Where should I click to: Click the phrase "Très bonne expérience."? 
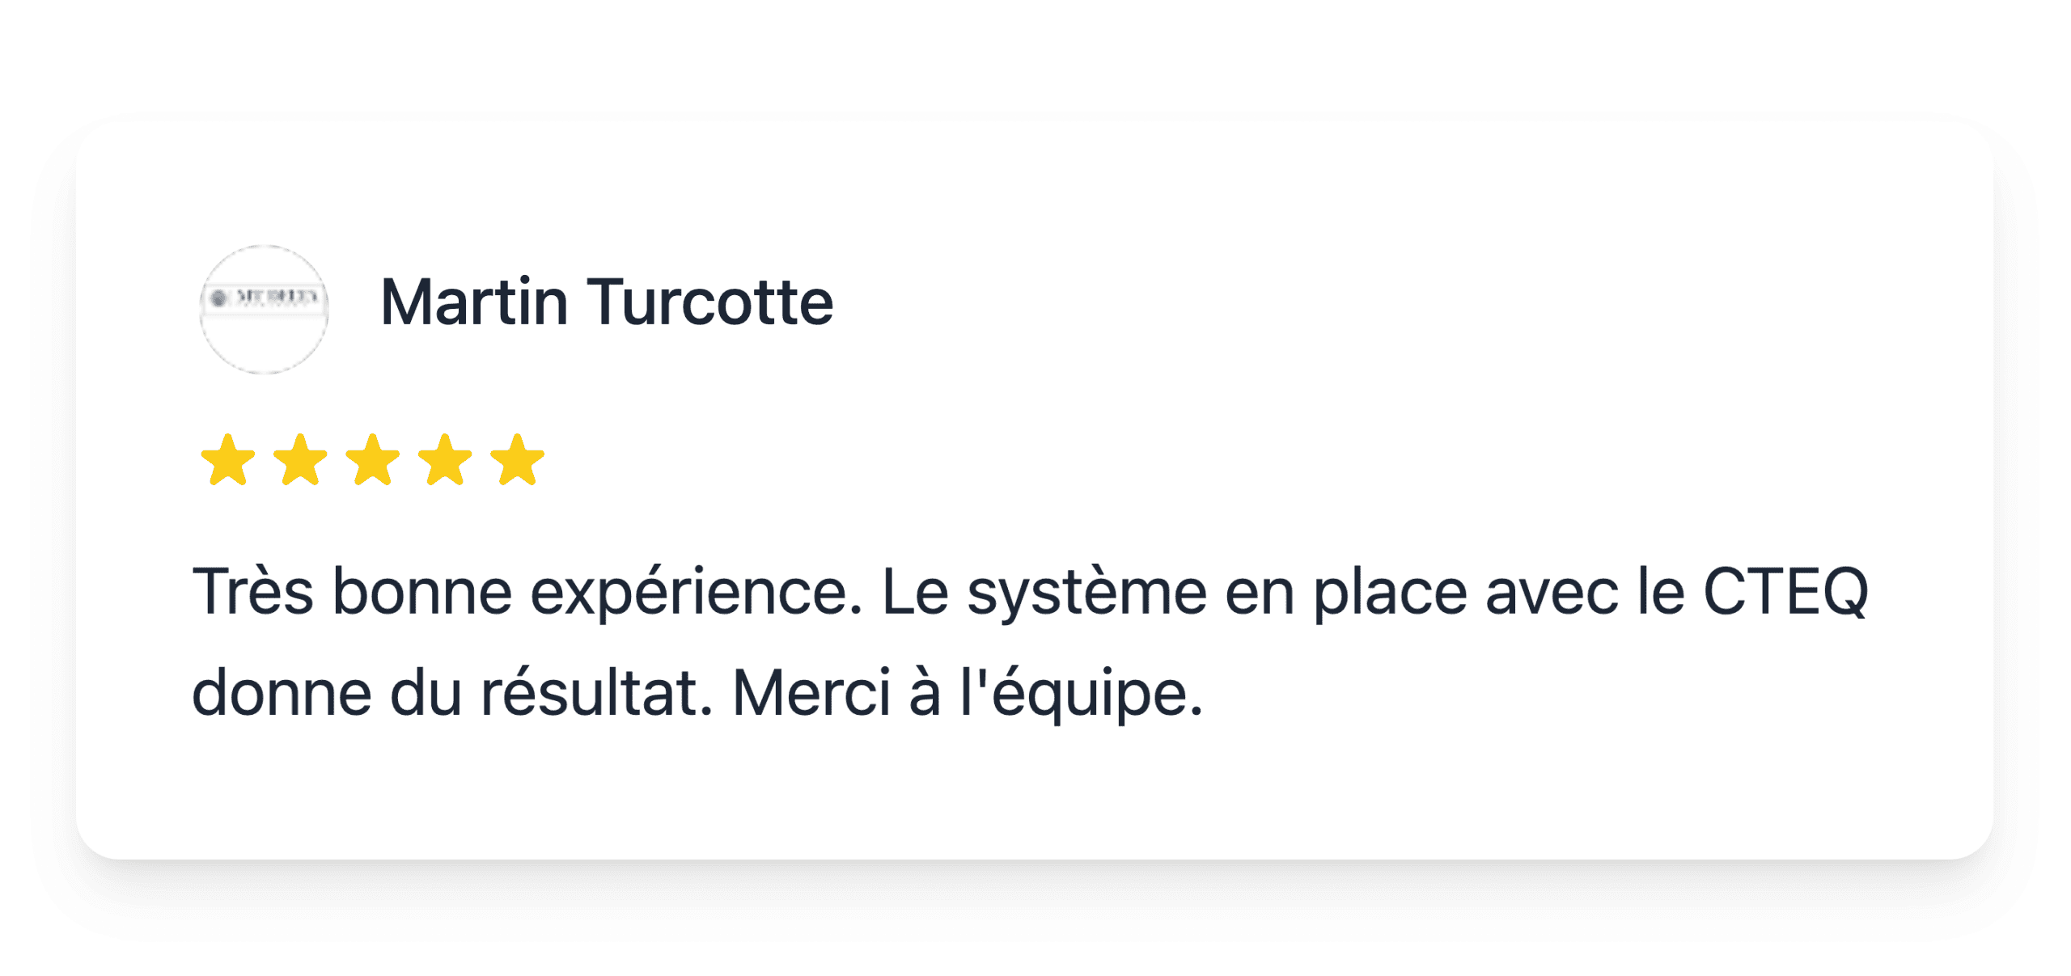coord(527,592)
